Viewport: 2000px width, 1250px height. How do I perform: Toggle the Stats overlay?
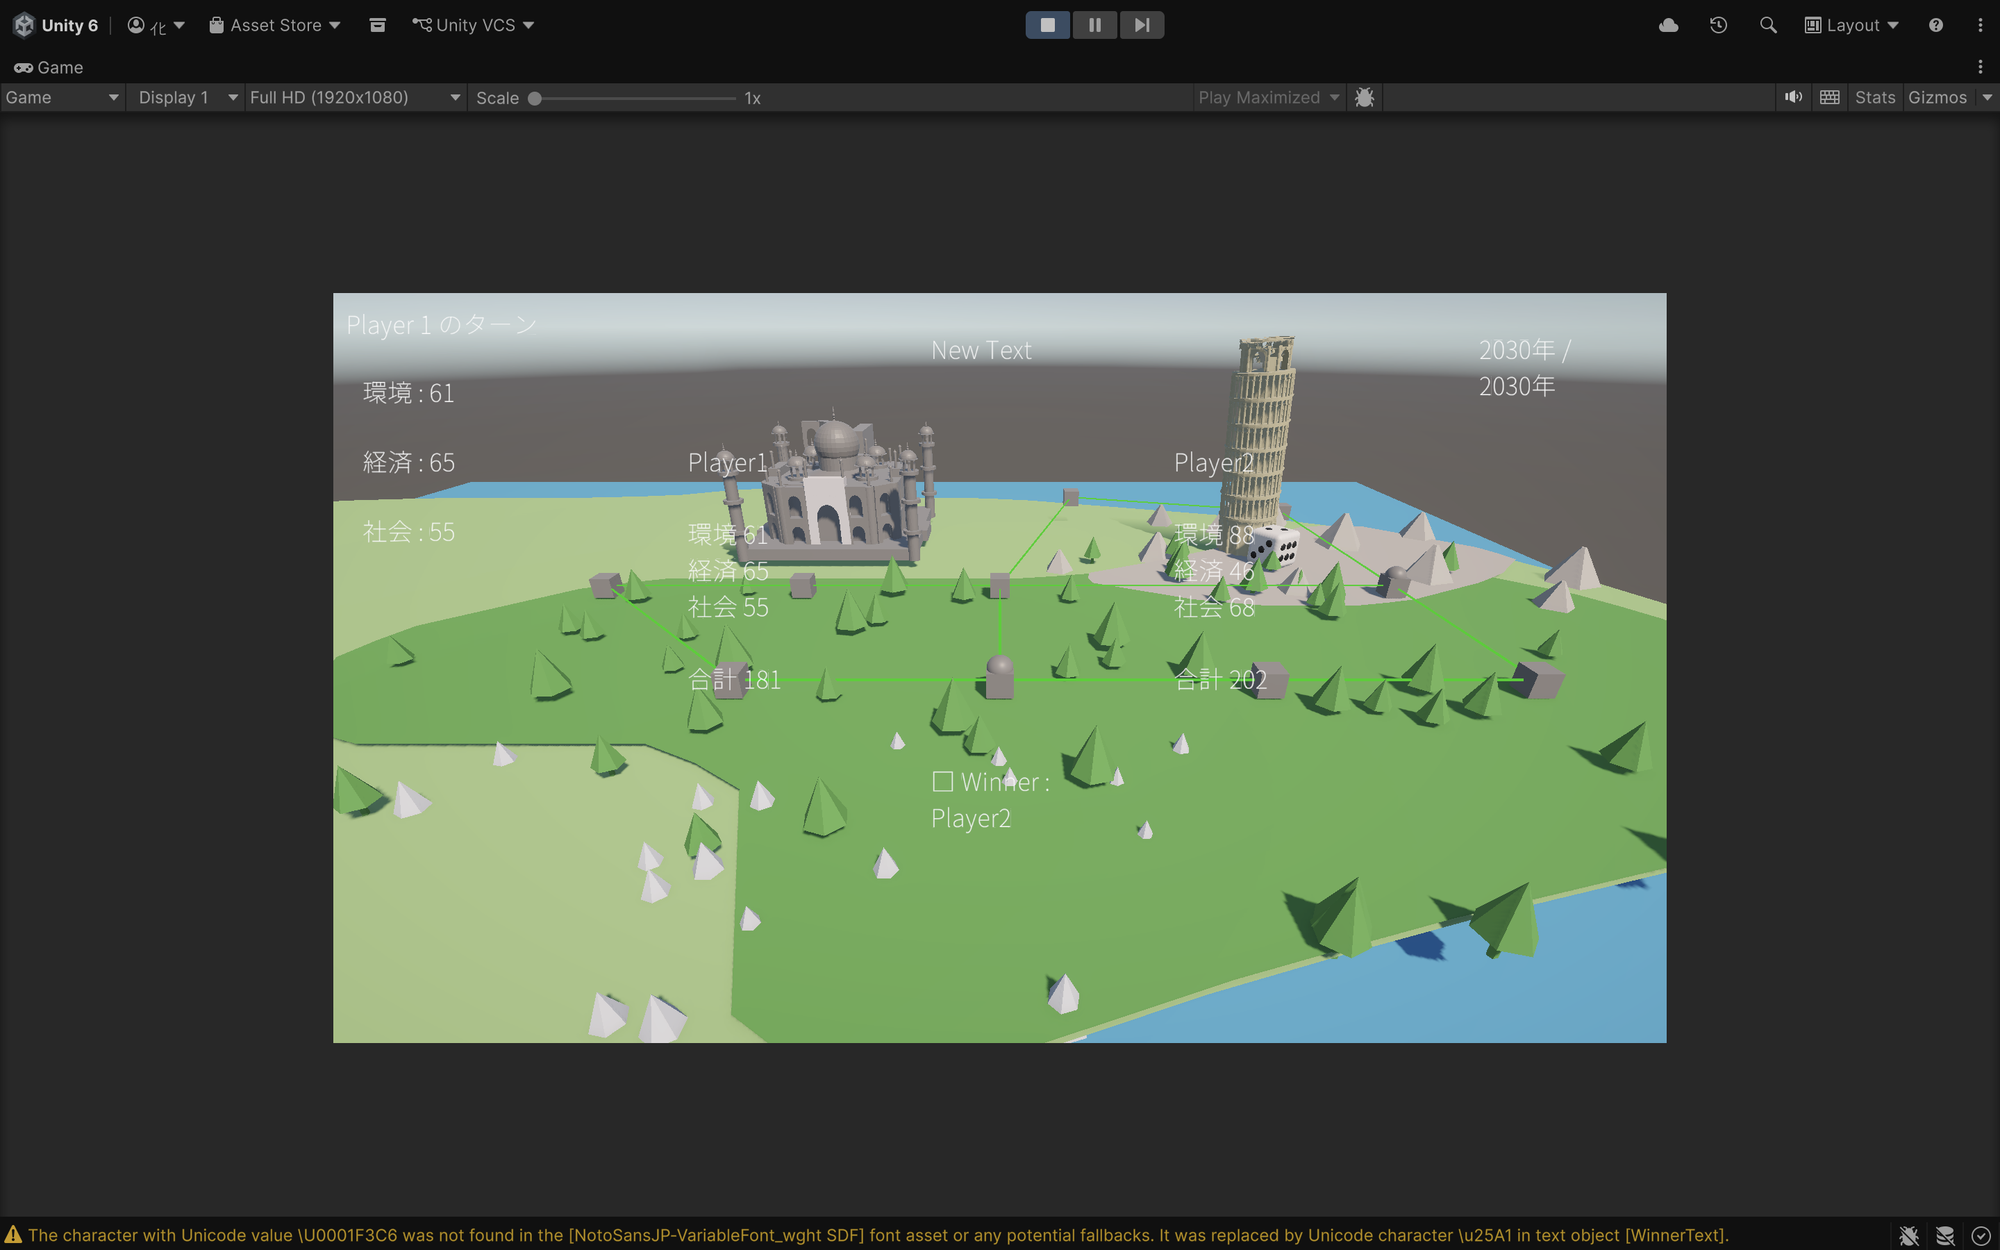coord(1874,97)
